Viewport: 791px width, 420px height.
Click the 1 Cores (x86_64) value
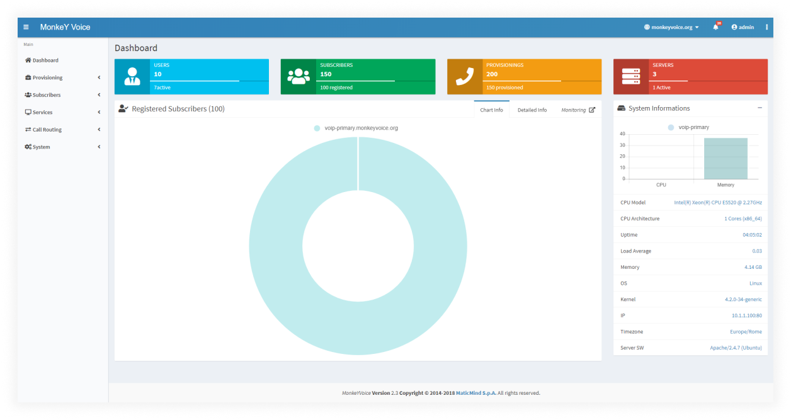[743, 219]
